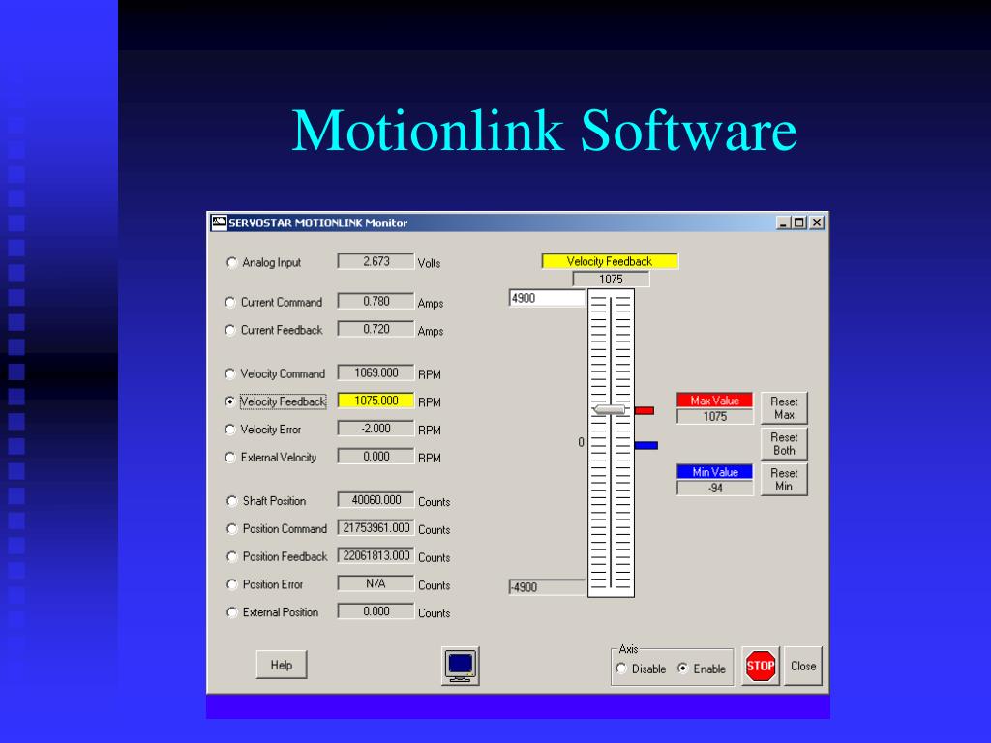Click the Max Value reading 1075
The width and height of the screenshot is (991, 743).
(x=715, y=416)
